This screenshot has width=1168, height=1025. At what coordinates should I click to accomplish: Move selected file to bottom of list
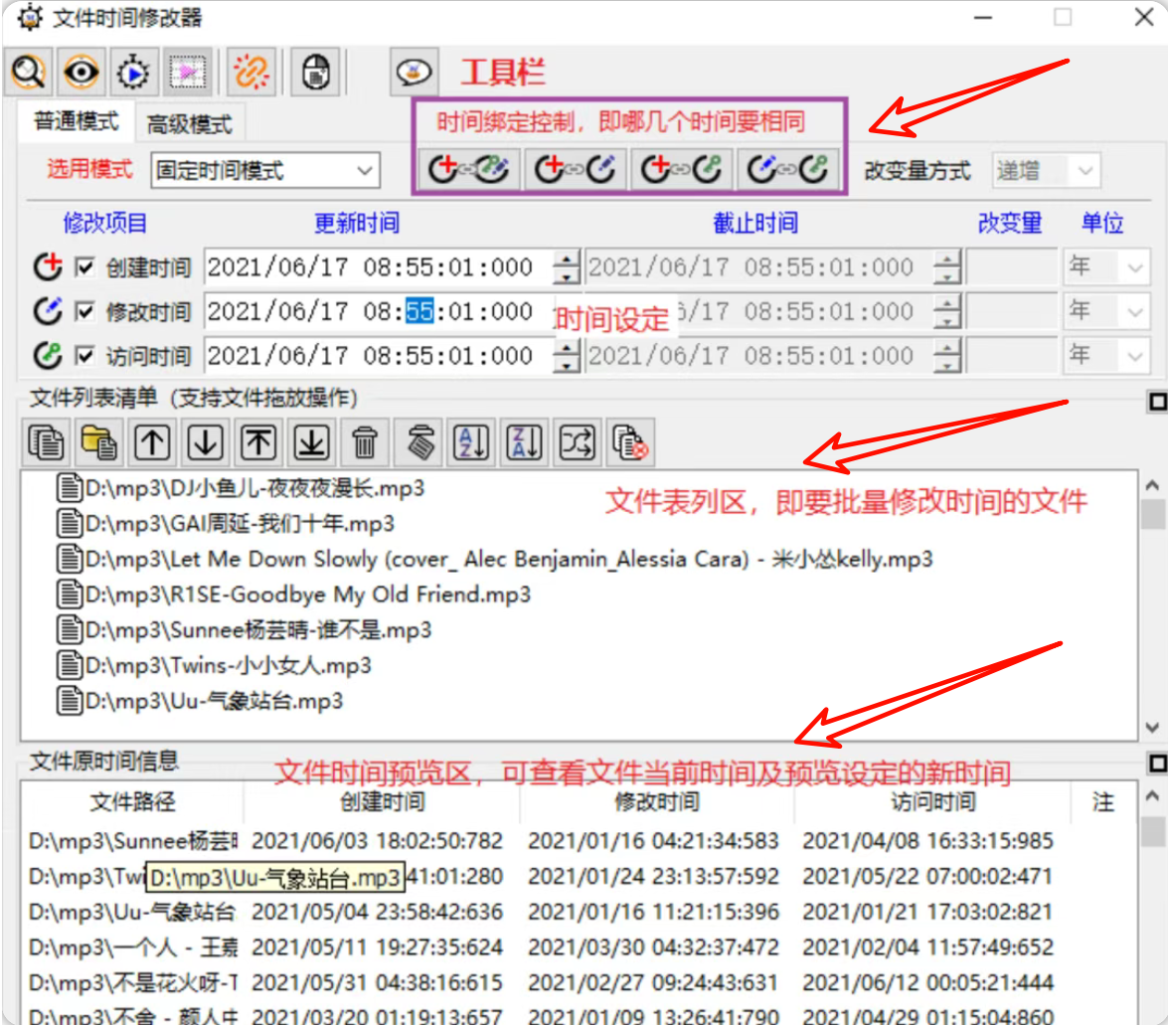tap(312, 442)
